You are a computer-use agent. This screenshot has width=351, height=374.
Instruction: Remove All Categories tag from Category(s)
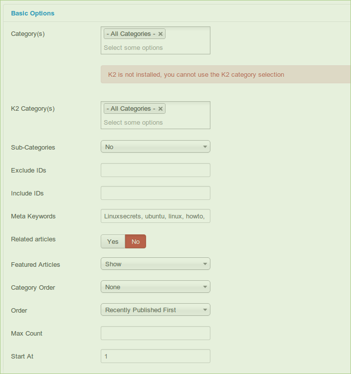pos(161,34)
